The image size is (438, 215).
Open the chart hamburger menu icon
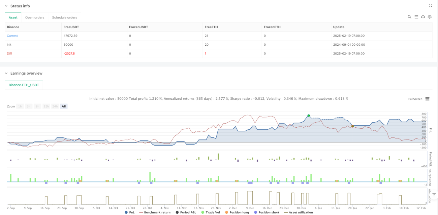(427, 99)
